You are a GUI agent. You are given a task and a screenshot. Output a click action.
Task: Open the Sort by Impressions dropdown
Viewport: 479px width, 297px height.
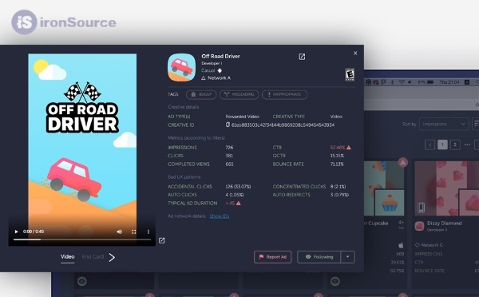coord(444,124)
